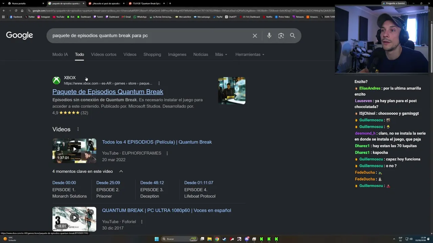The height and width of the screenshot is (243, 433).
Task: Submit search with the magnifier icon
Action: coord(293,36)
